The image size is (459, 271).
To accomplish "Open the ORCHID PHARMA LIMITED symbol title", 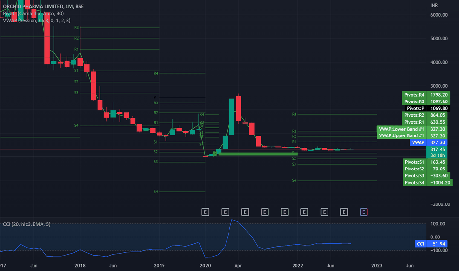I will (x=43, y=6).
